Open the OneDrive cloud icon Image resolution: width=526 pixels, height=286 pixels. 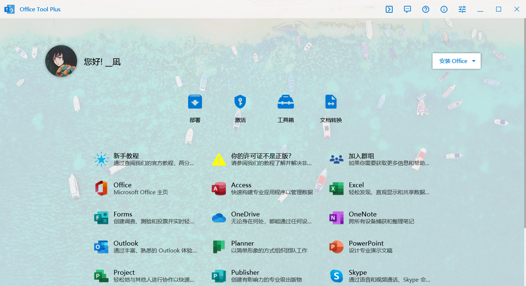point(219,218)
